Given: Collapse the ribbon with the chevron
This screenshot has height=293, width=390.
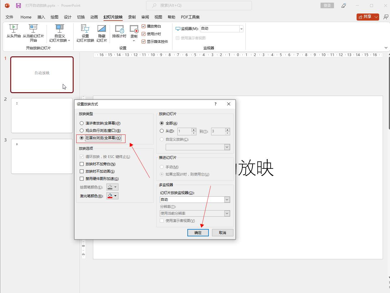Looking at the screenshot, I should point(386,48).
